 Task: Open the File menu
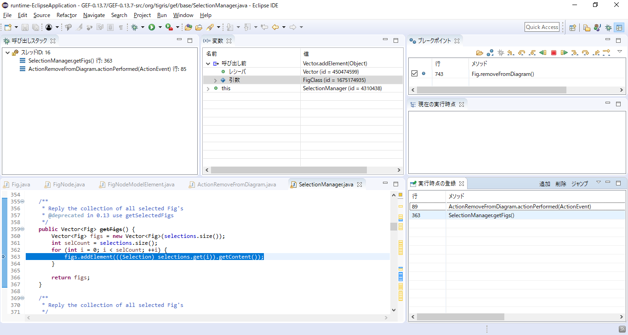[7, 15]
